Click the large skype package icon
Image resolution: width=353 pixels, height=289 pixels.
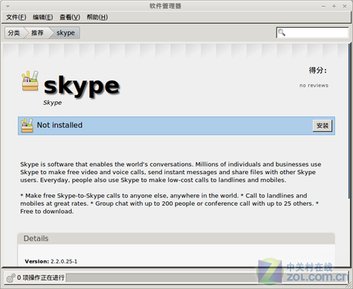(30, 81)
